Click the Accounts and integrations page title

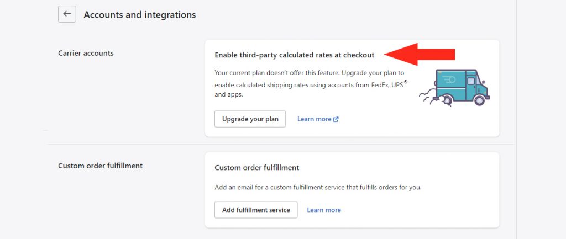pyautogui.click(x=140, y=15)
